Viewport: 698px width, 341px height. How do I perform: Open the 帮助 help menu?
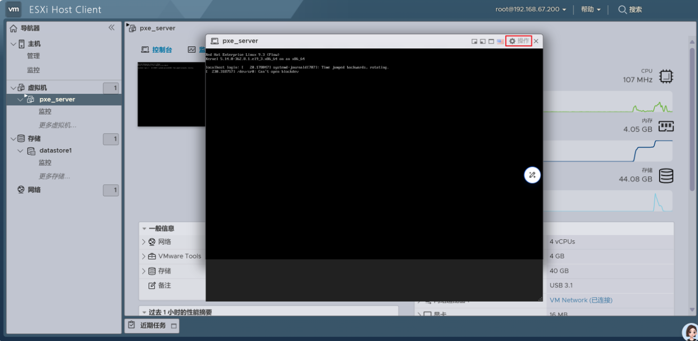tap(590, 10)
